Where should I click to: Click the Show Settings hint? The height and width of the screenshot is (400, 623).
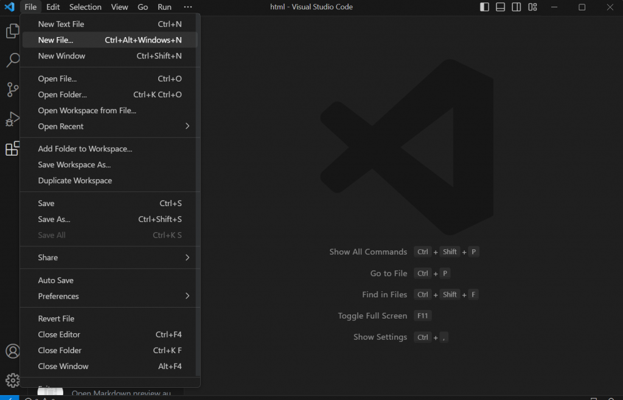pyautogui.click(x=380, y=337)
